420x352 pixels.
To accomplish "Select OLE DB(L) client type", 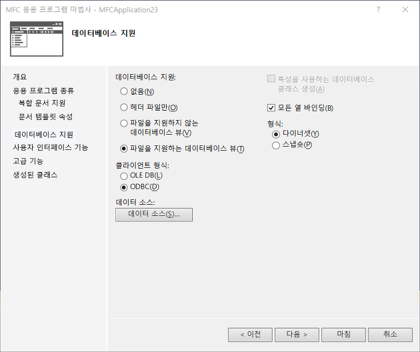I will pyautogui.click(x=124, y=176).
